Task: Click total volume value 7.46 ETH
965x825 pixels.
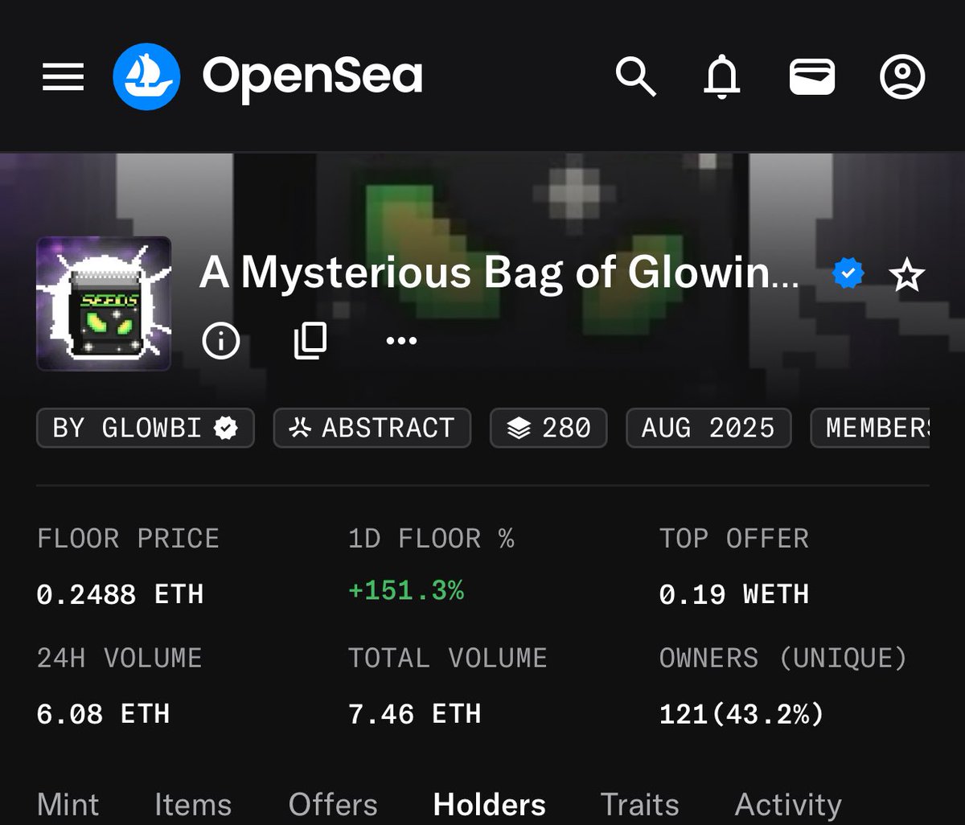Action: (x=414, y=714)
